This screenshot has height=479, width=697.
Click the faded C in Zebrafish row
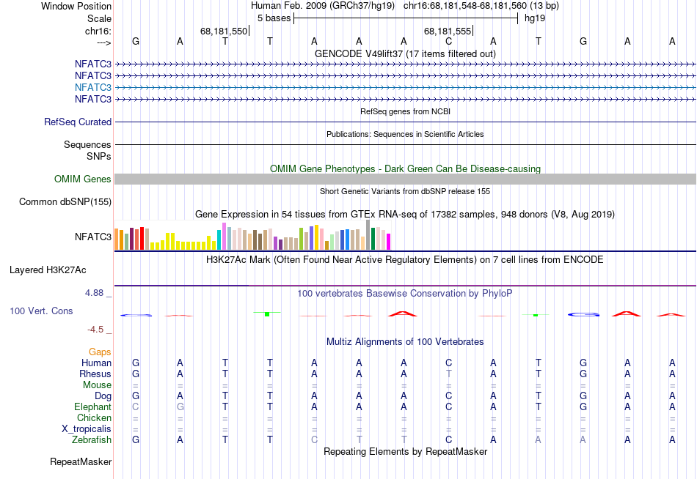pyautogui.click(x=314, y=440)
